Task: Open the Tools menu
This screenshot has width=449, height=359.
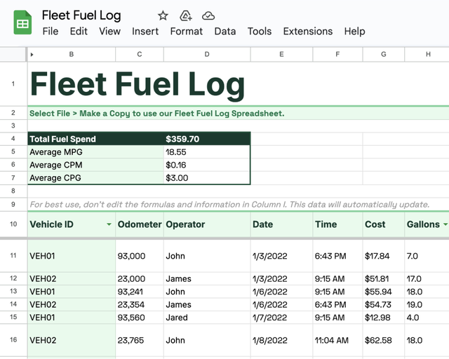Action: pyautogui.click(x=260, y=31)
